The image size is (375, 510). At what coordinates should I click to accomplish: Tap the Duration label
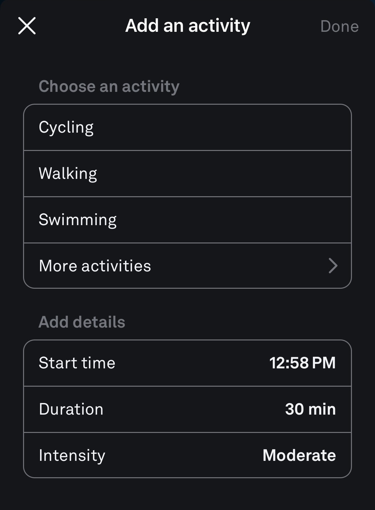click(71, 409)
